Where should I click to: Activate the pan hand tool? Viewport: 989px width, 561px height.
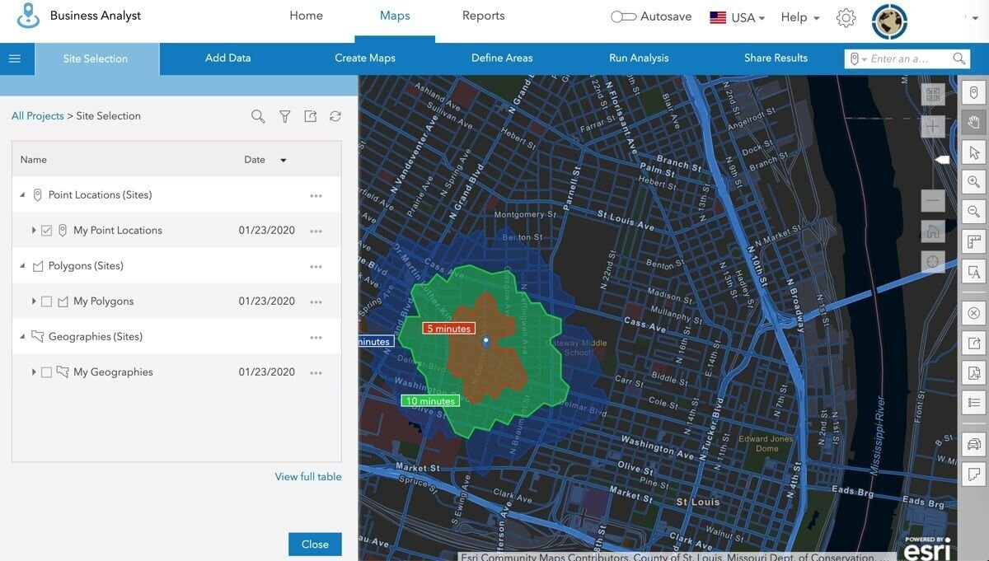click(973, 122)
